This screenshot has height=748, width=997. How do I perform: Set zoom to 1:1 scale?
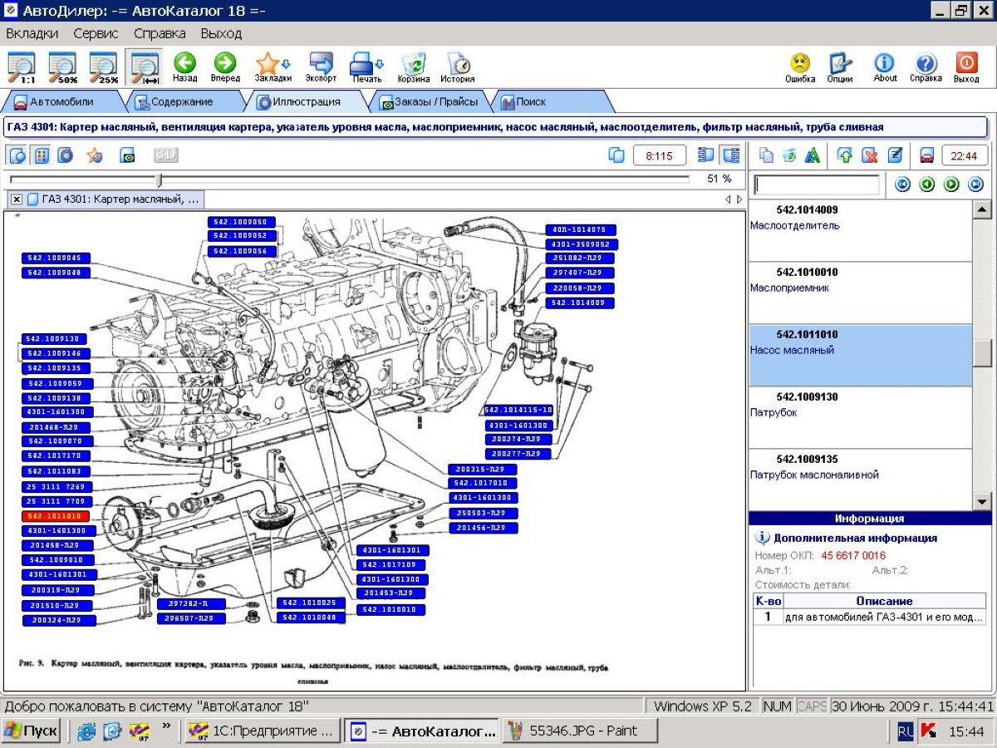point(22,67)
